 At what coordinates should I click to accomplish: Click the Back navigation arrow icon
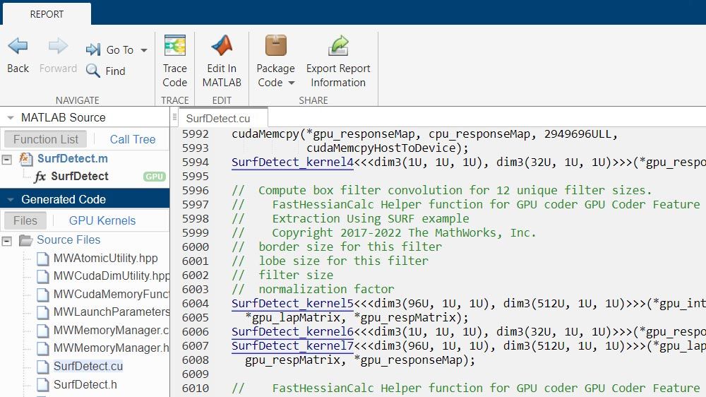18,47
